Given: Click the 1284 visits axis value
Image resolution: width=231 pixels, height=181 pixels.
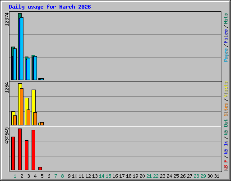Looking at the screenshot, I should point(7,88).
